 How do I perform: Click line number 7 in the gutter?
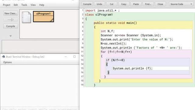coord(83,35)
